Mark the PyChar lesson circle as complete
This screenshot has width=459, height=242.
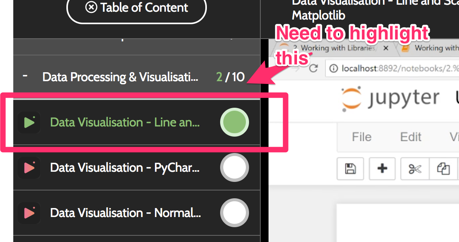tap(234, 167)
